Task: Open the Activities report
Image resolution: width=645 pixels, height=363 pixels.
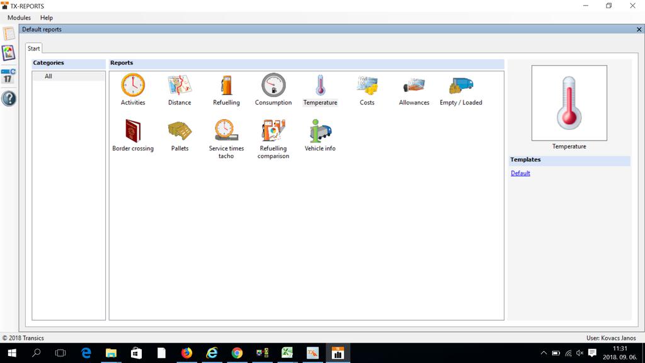Action: tap(133, 89)
